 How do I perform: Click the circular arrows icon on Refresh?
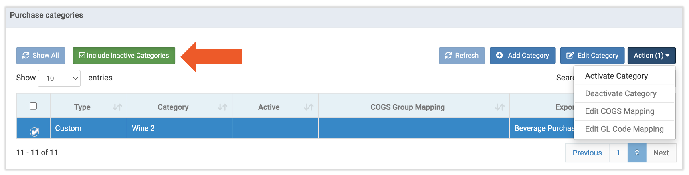point(449,56)
